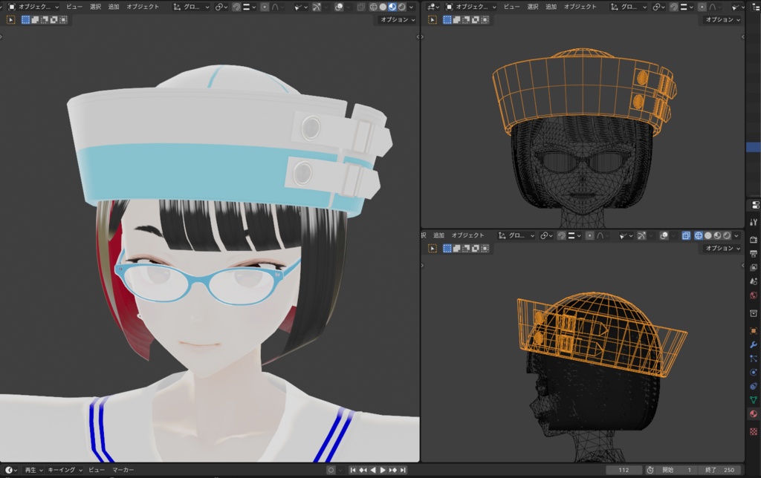The width and height of the screenshot is (761, 478).
Task: Open 再生 playback menu in timeline
Action: coord(33,470)
